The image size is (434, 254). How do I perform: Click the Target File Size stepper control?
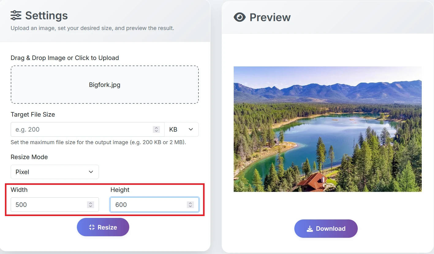pos(156,129)
